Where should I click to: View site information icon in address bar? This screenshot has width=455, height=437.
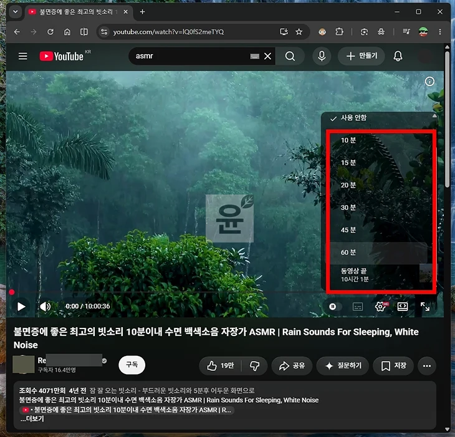[x=104, y=32]
